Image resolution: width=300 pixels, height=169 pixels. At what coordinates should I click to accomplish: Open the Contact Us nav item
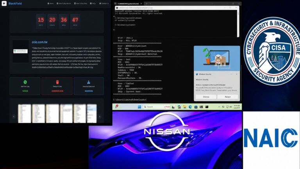pyautogui.click(x=104, y=4)
